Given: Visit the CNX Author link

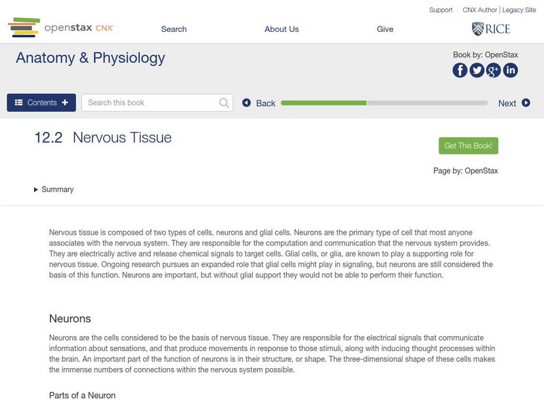Looking at the screenshot, I should (479, 10).
